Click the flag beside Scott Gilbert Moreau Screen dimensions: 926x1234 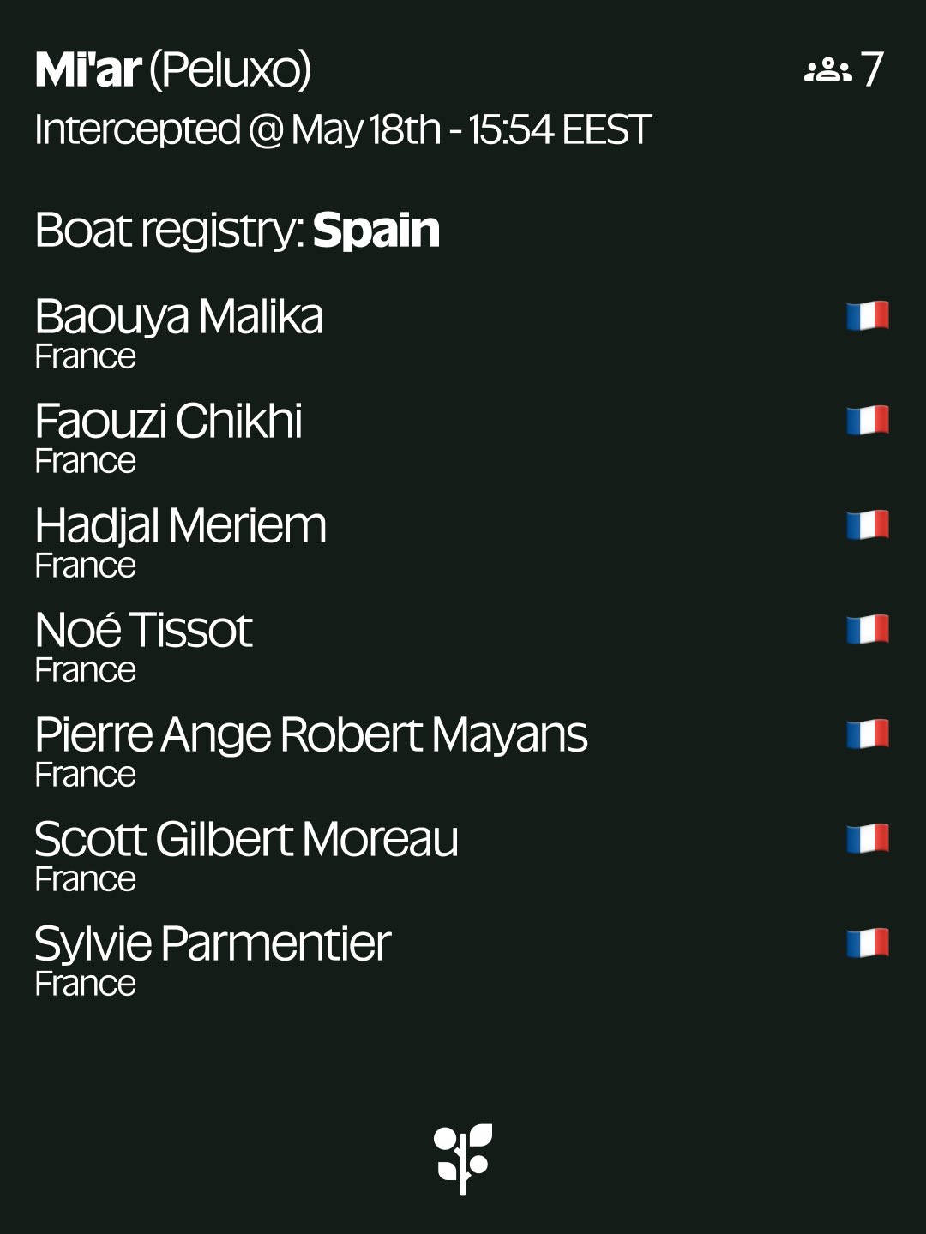point(868,839)
